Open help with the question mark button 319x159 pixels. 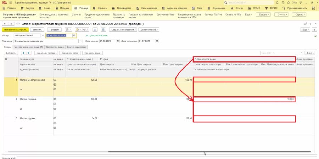click(x=314, y=30)
